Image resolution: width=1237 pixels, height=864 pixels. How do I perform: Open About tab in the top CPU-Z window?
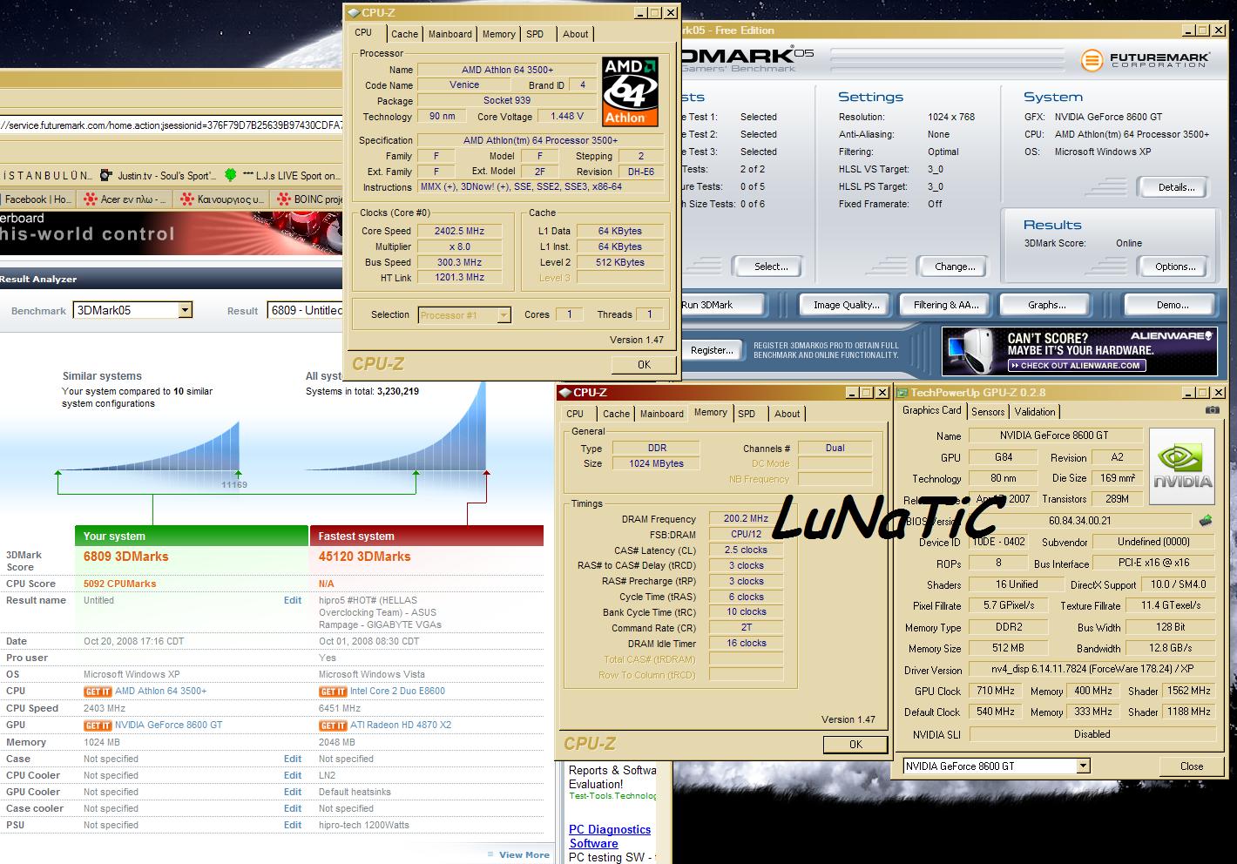click(x=575, y=34)
